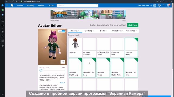Go back with the browser back arrow
The width and height of the screenshot is (174, 97).
coord(7,1)
